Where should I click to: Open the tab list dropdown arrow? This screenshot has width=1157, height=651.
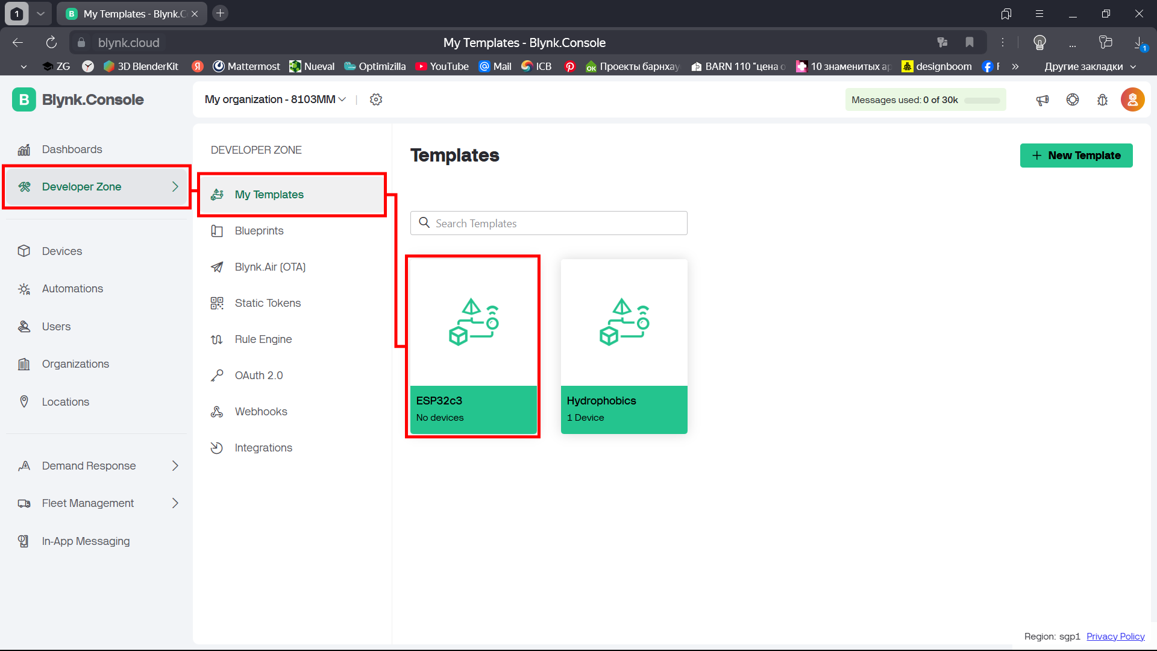(40, 13)
